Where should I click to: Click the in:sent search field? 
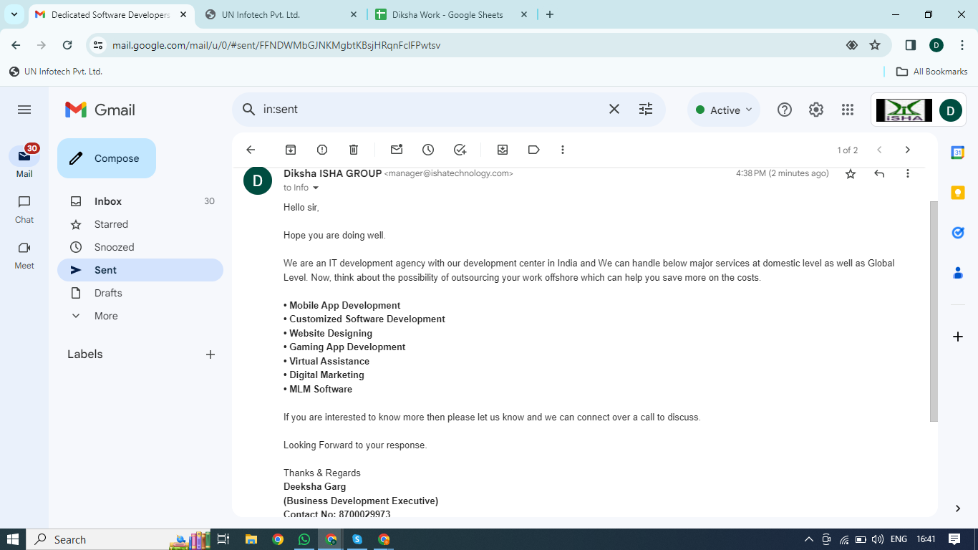click(x=430, y=110)
